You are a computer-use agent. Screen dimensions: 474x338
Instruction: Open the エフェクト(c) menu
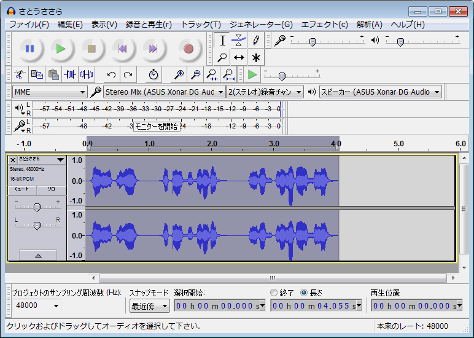tap(324, 25)
